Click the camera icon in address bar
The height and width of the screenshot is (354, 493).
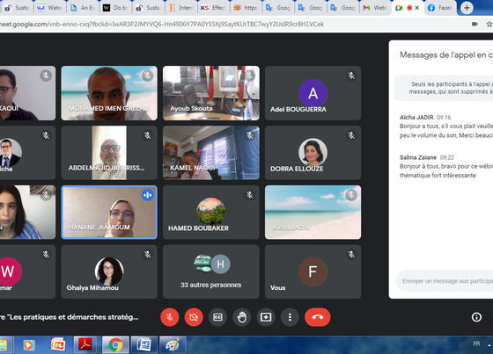pos(475,25)
